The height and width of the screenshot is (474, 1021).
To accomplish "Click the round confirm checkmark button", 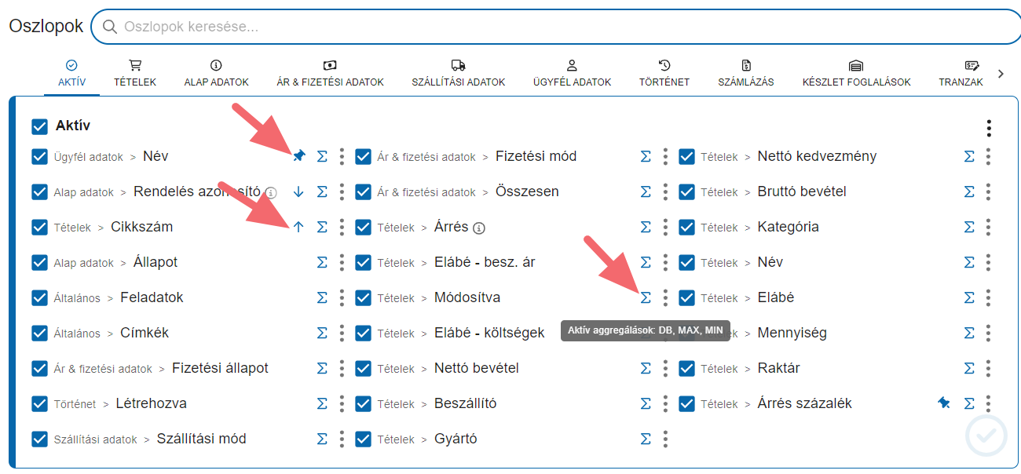I will coord(986,436).
